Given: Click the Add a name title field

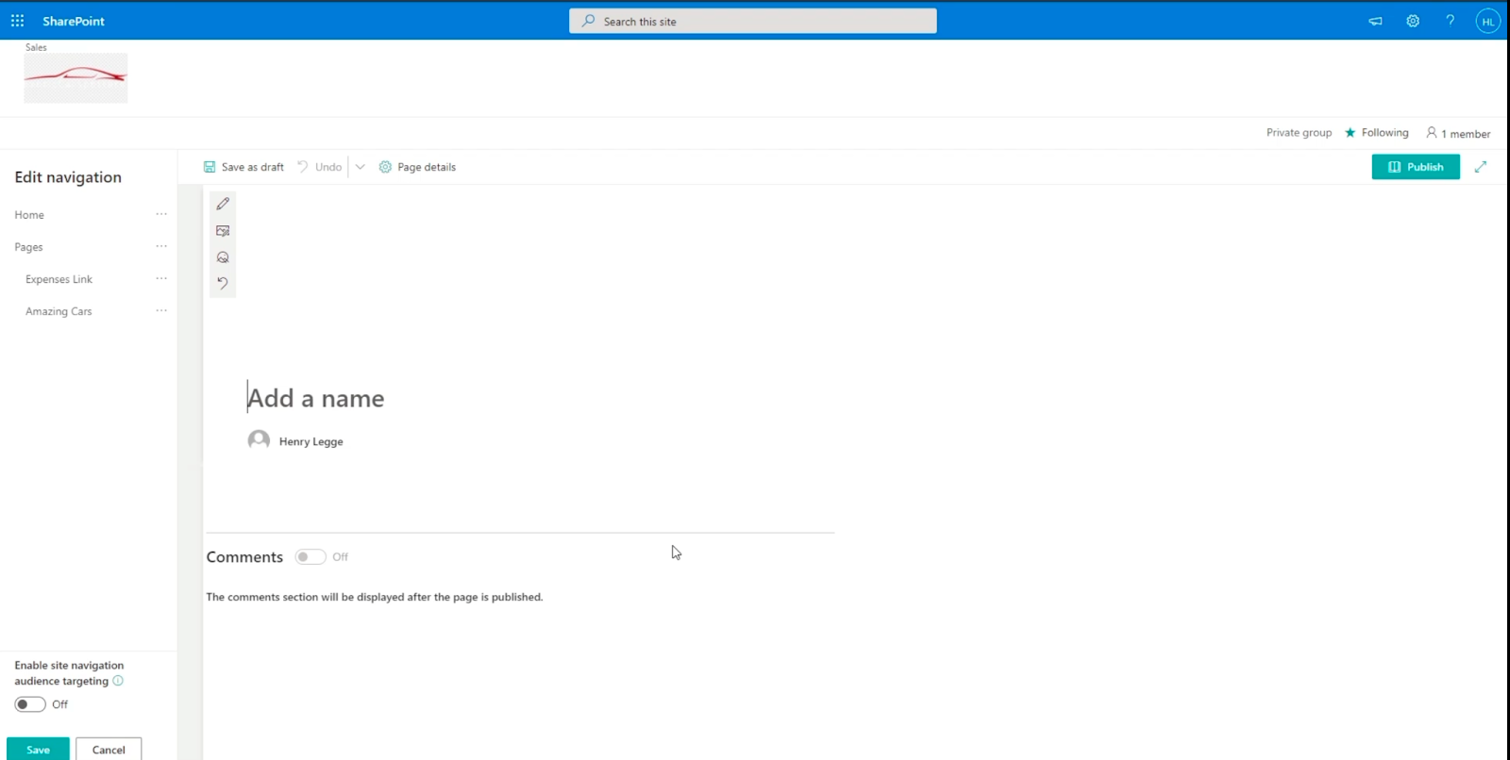Looking at the screenshot, I should 316,398.
